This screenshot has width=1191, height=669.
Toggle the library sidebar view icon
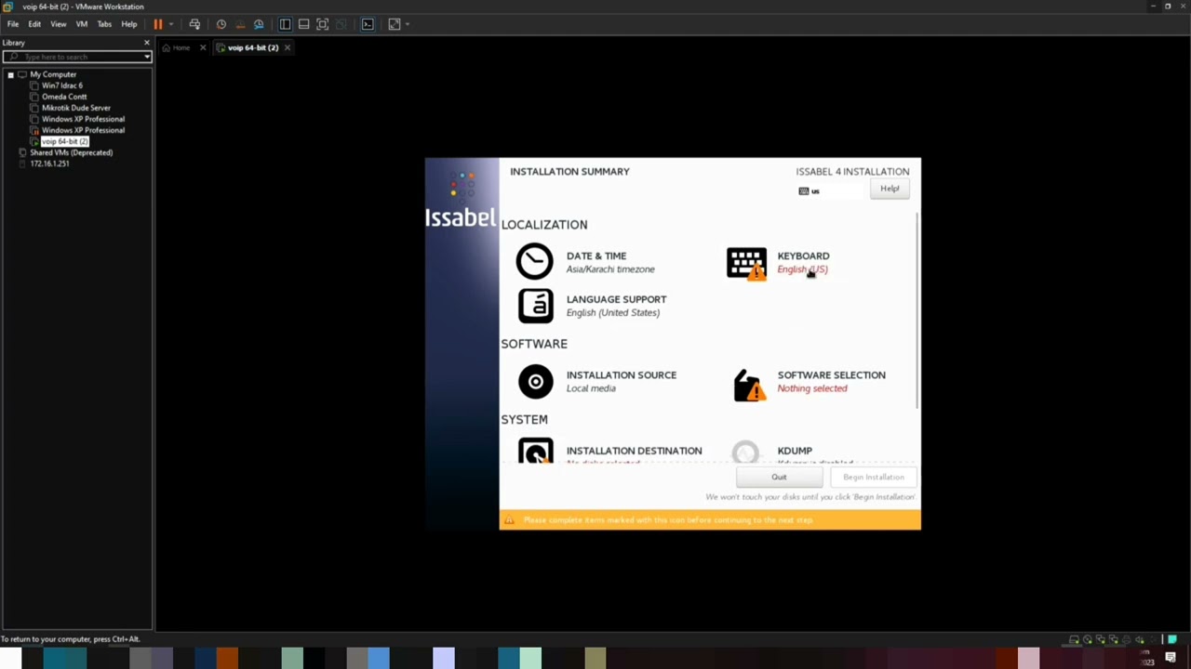coord(285,24)
